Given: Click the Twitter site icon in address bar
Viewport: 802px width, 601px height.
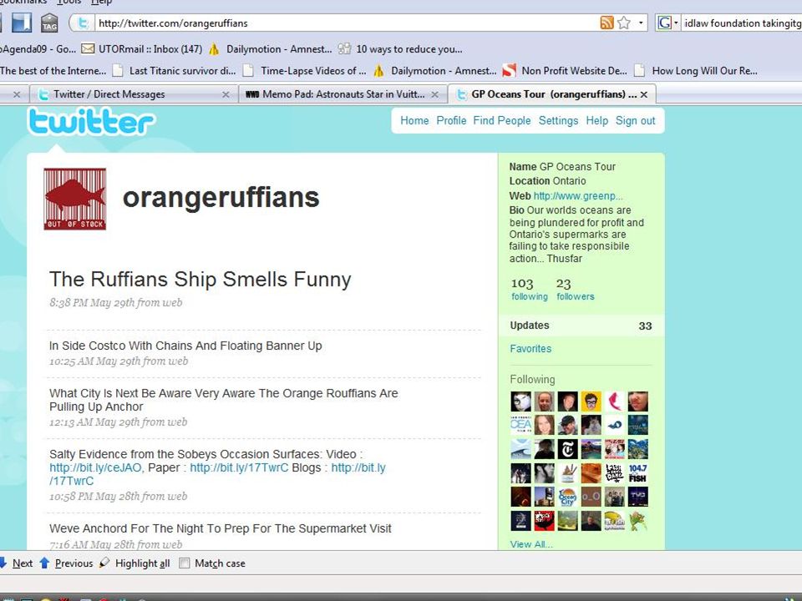Looking at the screenshot, I should pyautogui.click(x=84, y=23).
